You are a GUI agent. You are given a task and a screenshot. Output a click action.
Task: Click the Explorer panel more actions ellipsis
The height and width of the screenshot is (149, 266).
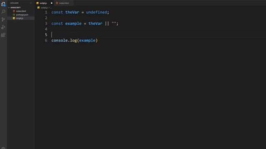tap(31, 3)
